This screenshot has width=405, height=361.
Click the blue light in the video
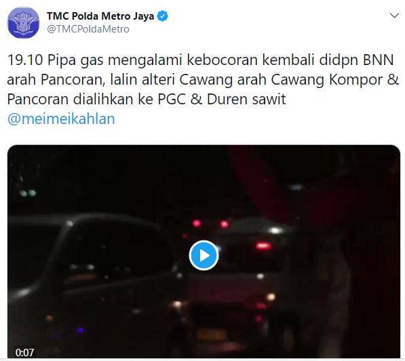81,330
